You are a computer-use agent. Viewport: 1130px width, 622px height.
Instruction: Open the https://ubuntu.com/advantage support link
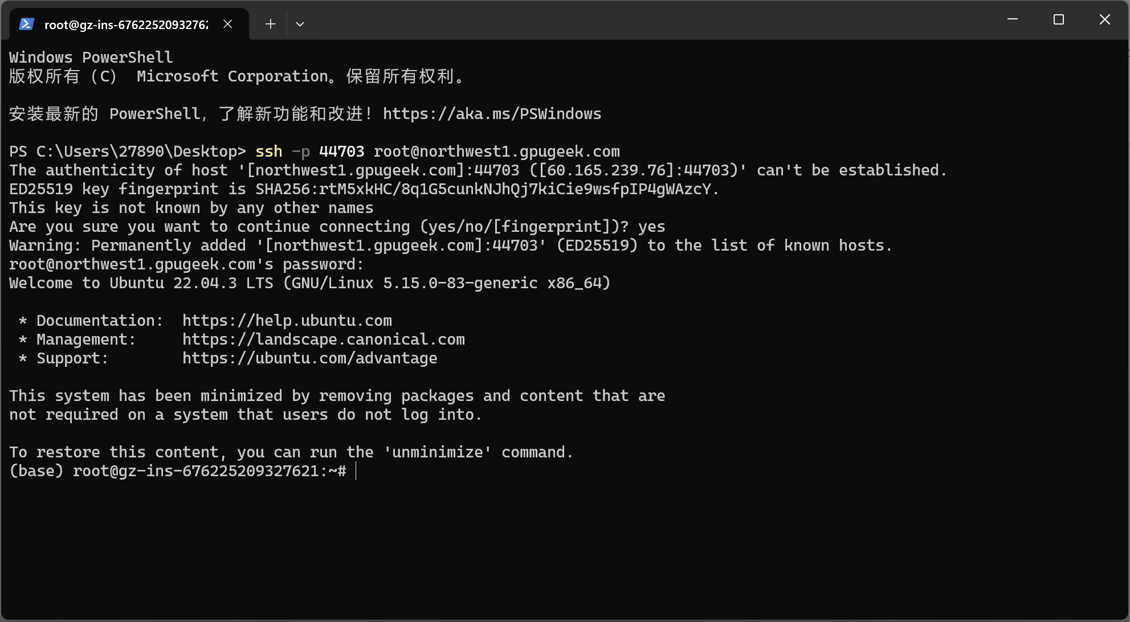(310, 358)
